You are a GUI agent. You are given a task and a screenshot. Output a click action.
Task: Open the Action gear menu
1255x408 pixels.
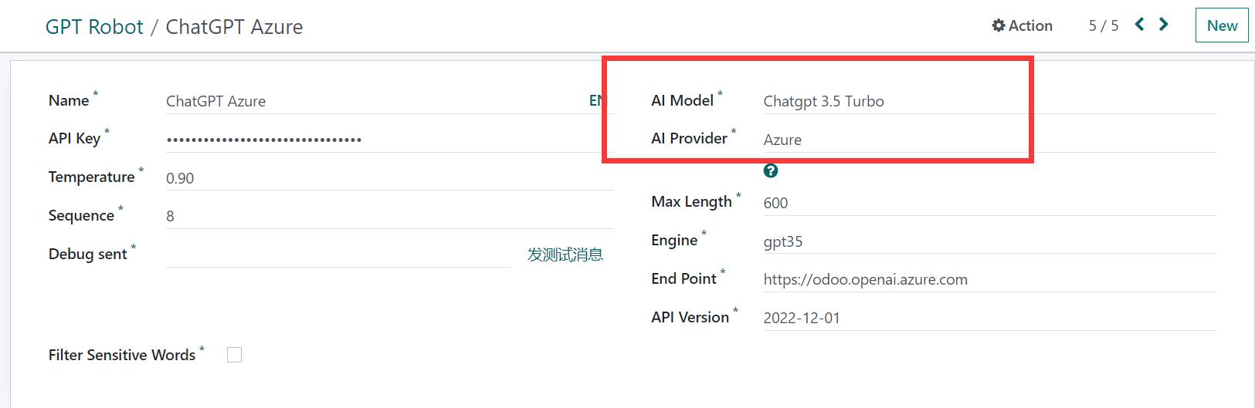point(1022,25)
